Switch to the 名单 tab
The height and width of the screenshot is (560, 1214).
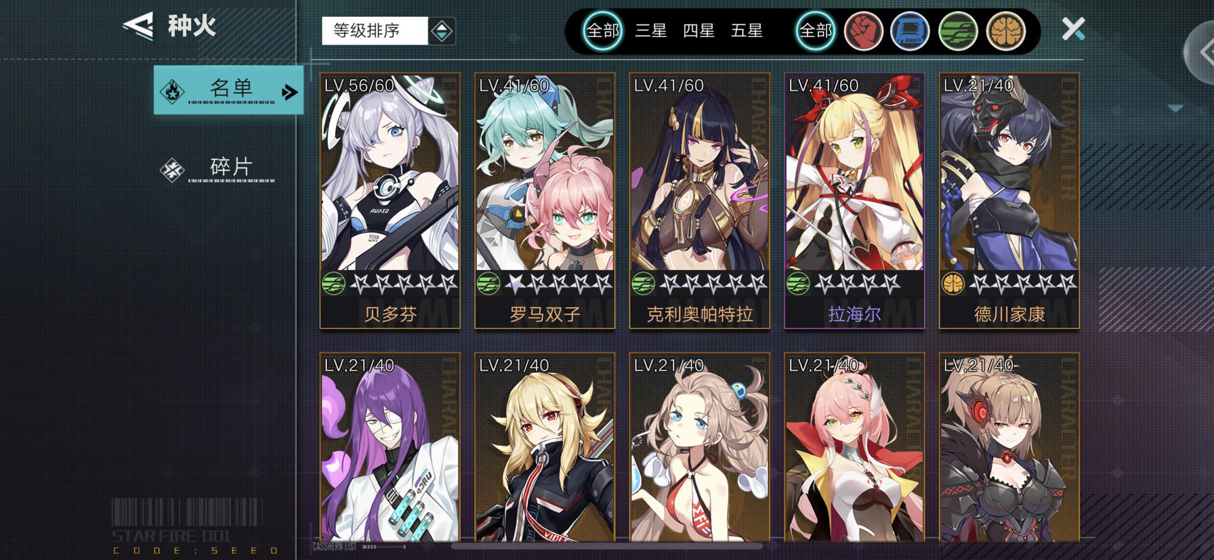[228, 90]
